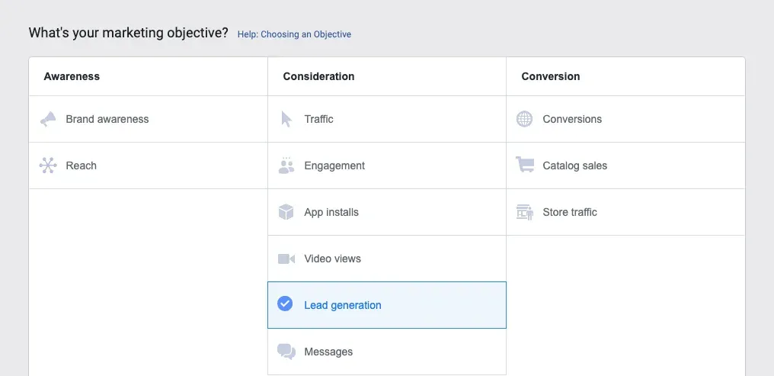Click the Traffic cursor arrow icon
Viewport: 774px width, 376px height.
[286, 119]
